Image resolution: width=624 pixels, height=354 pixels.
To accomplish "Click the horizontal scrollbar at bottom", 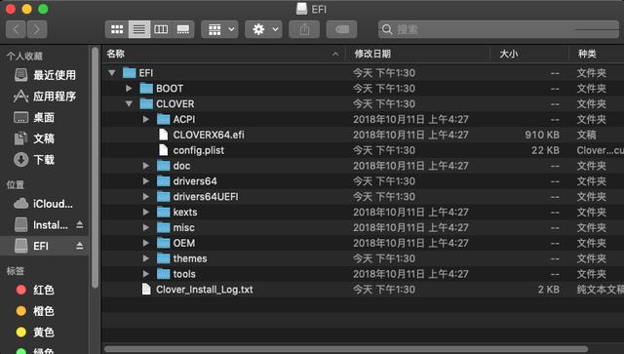I will [x=346, y=349].
